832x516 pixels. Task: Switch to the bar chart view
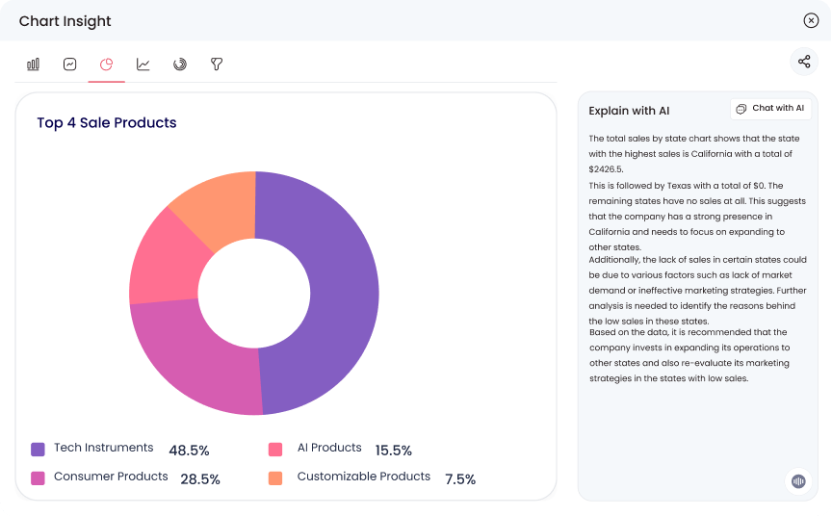33,64
